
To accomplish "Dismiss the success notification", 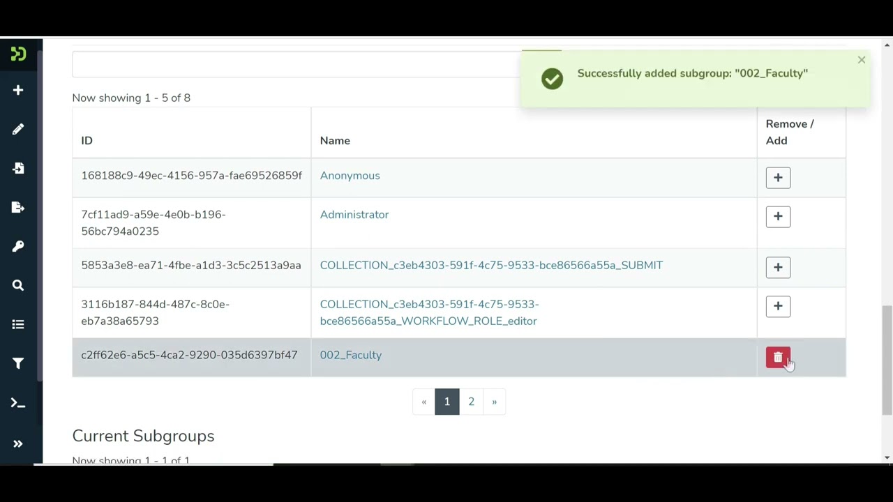I will [862, 60].
